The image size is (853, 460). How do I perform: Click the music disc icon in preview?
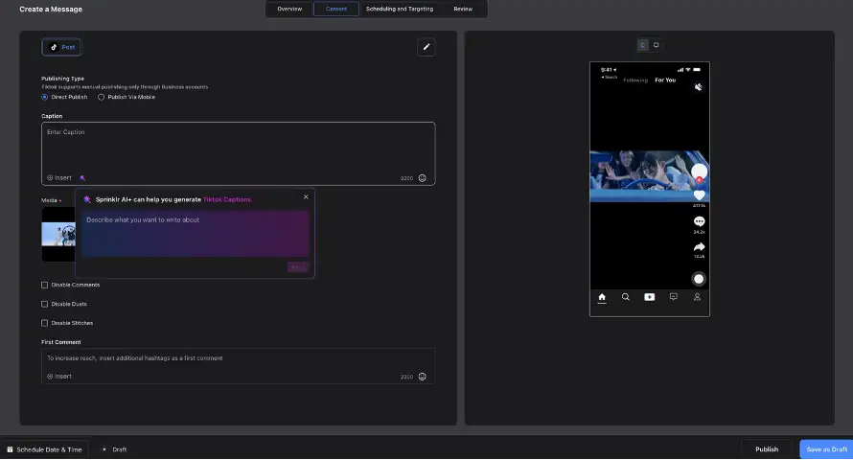[x=699, y=279]
